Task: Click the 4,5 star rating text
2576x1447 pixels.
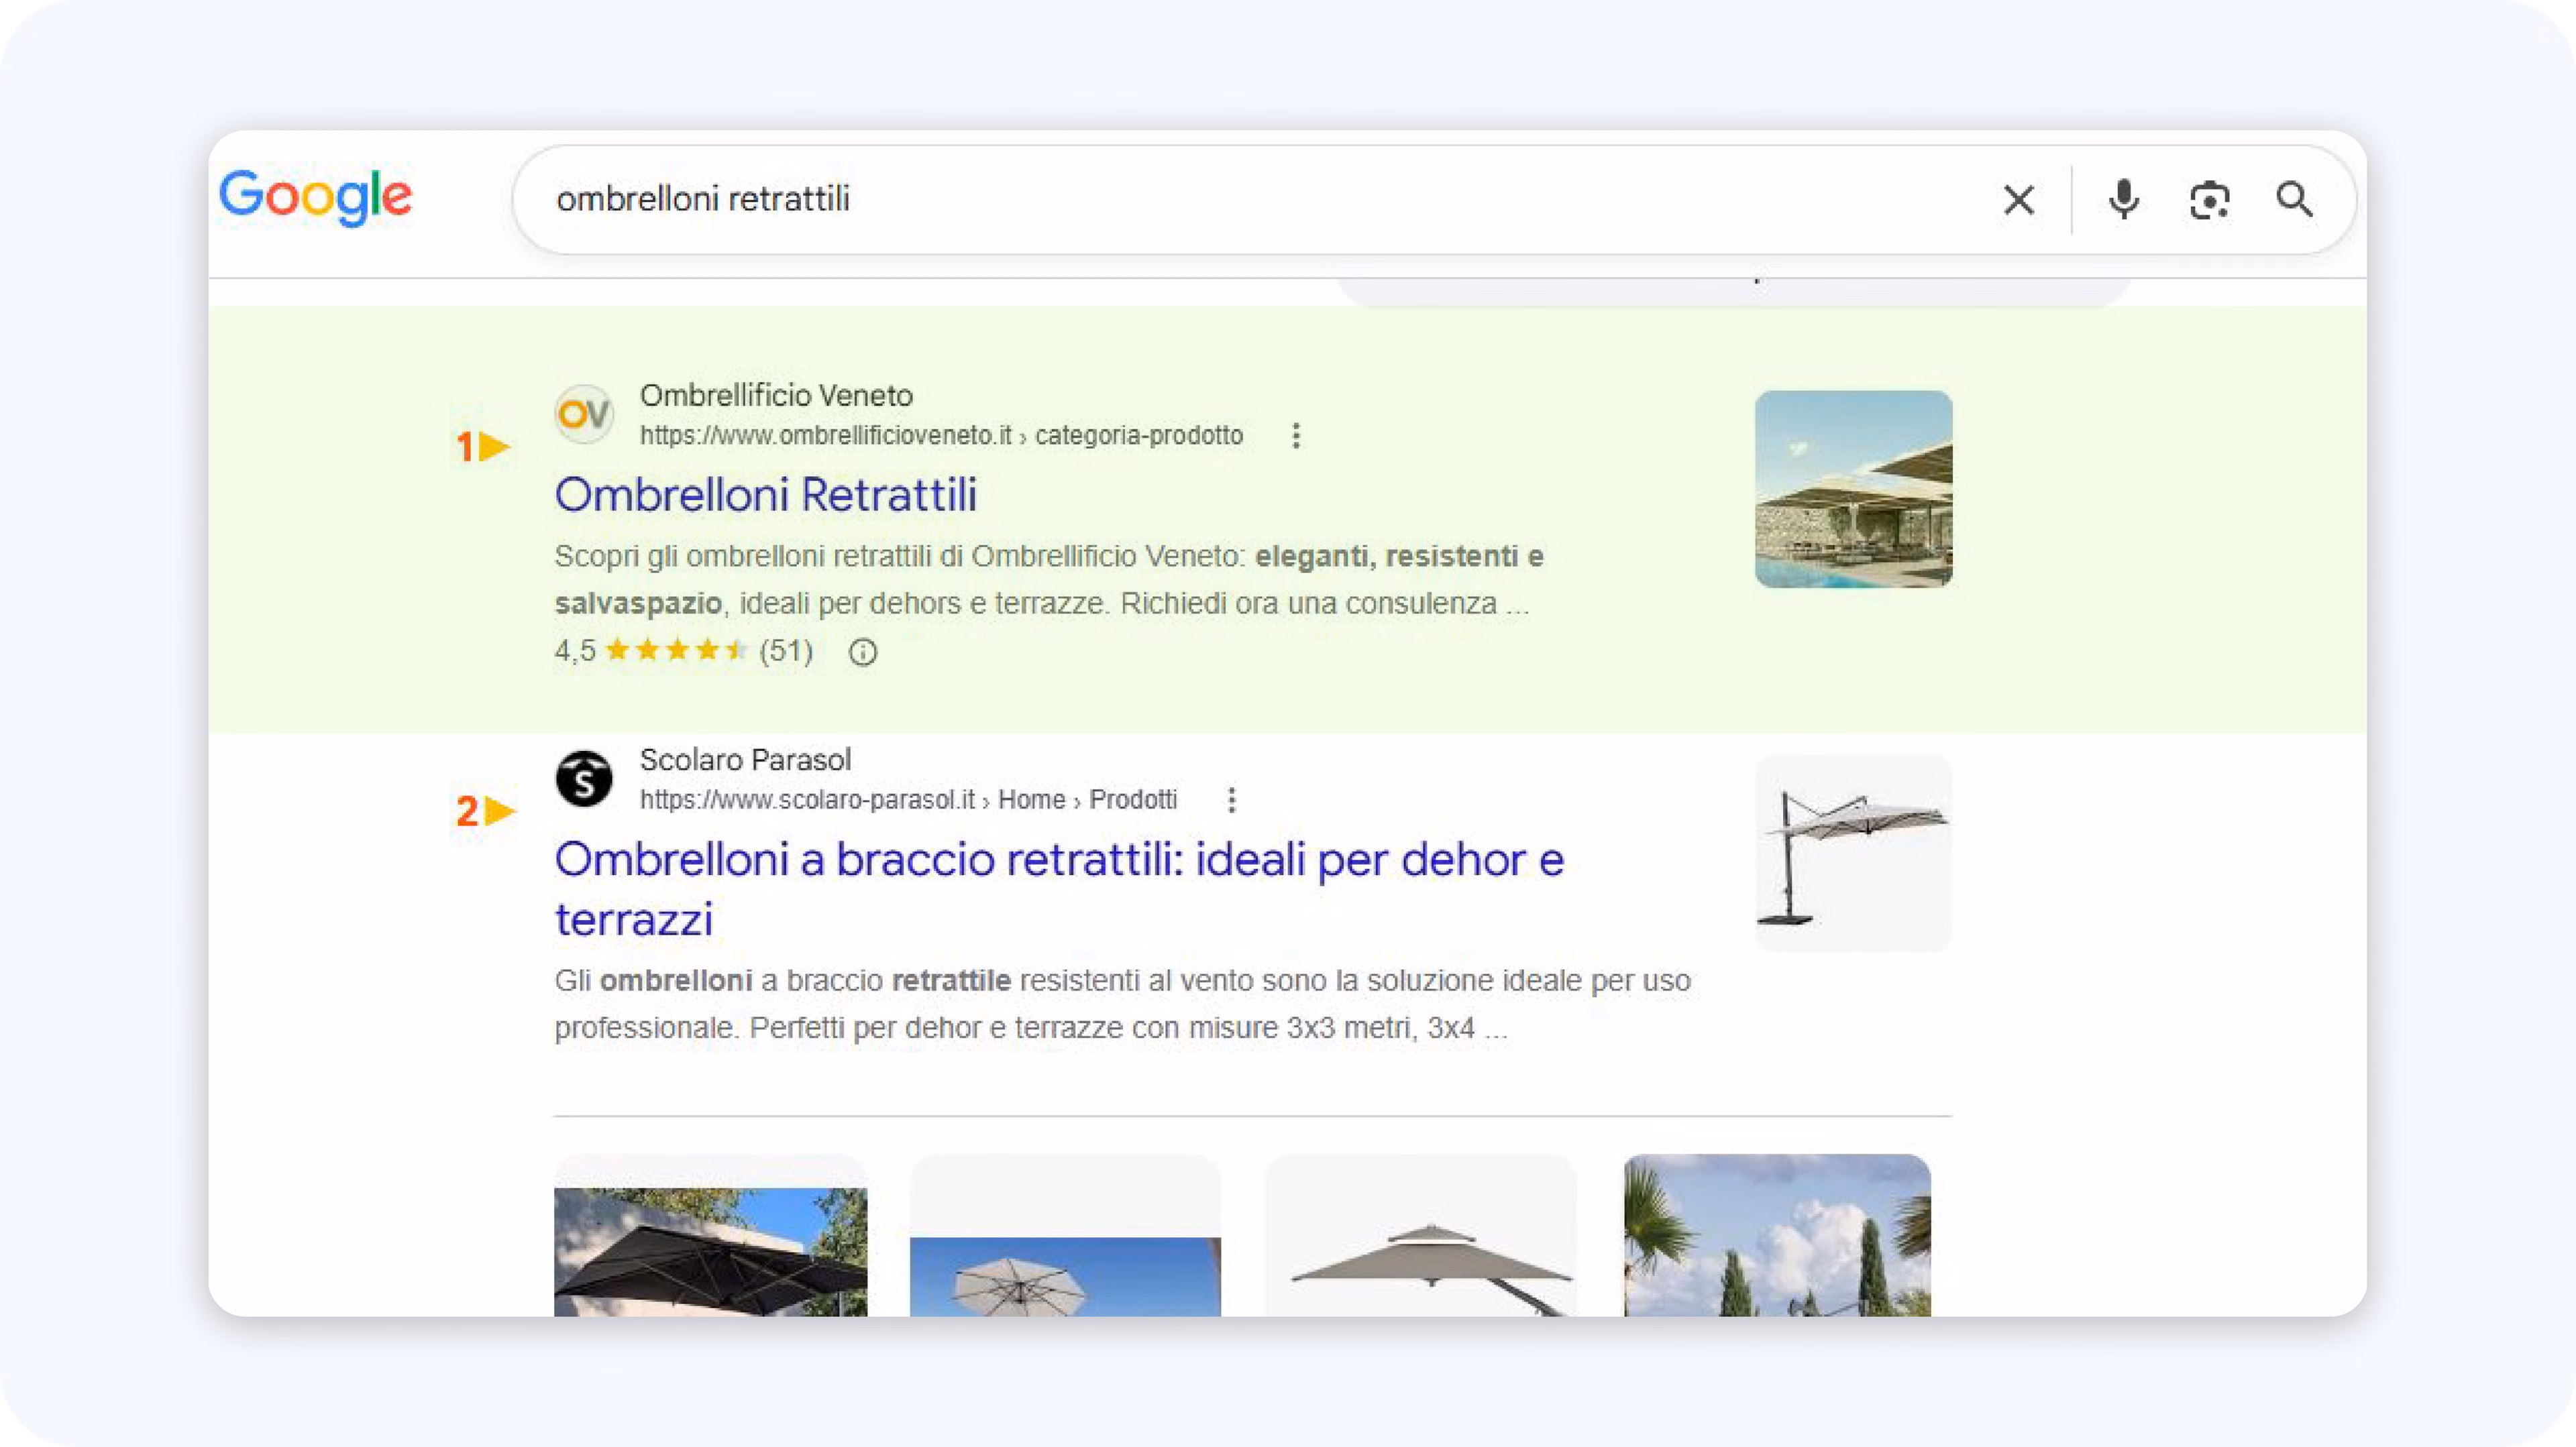Action: pos(575,652)
